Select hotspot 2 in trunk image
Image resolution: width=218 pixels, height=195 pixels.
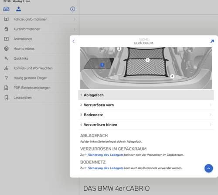119,48
